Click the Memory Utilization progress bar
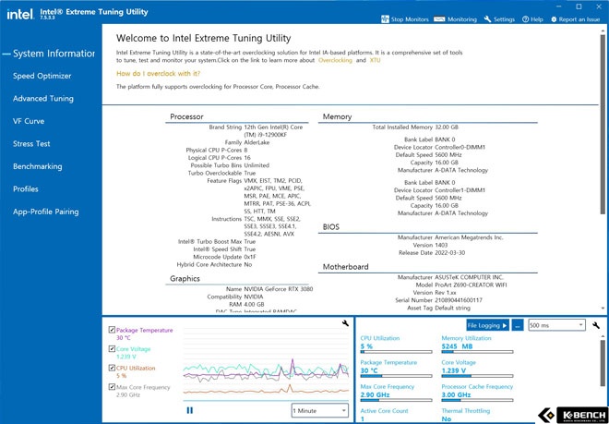This screenshot has width=609, height=424. click(477, 352)
